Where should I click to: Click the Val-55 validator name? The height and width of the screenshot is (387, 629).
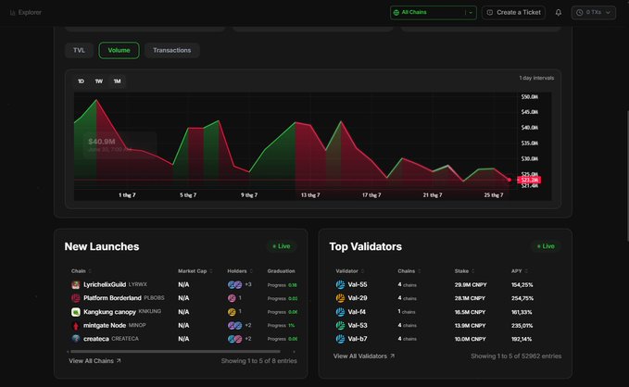[x=358, y=285]
